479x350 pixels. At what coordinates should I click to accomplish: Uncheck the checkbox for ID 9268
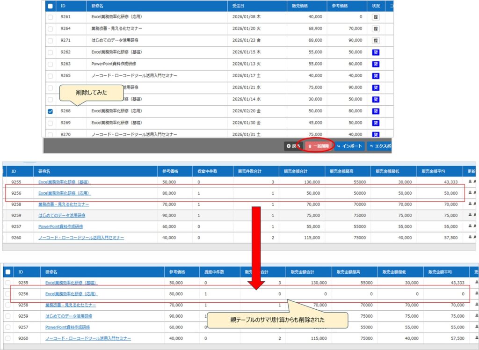(50, 111)
